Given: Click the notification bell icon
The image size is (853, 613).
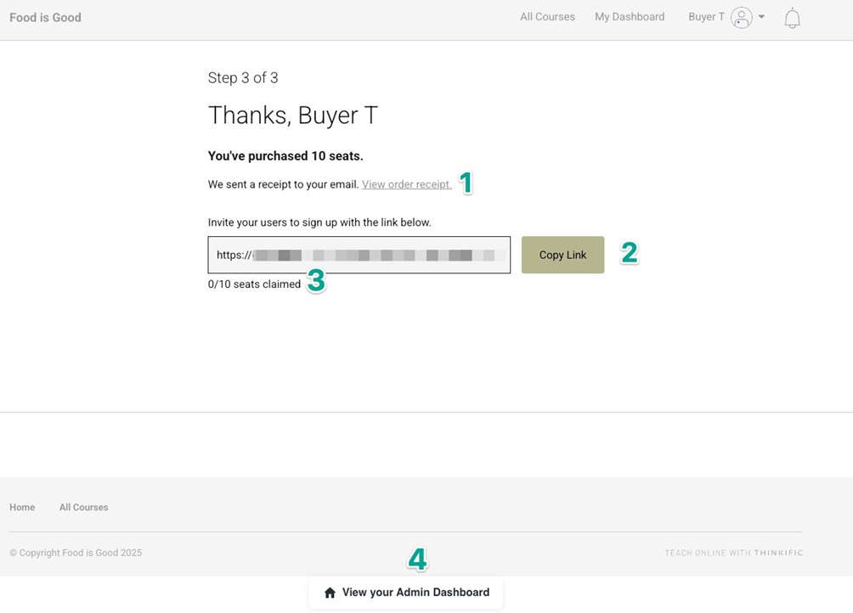Looking at the screenshot, I should pos(792,18).
